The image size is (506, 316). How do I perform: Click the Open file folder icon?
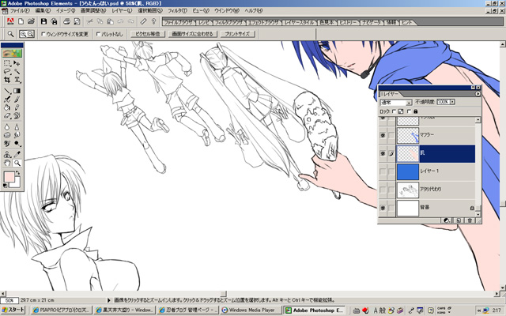(x=31, y=21)
